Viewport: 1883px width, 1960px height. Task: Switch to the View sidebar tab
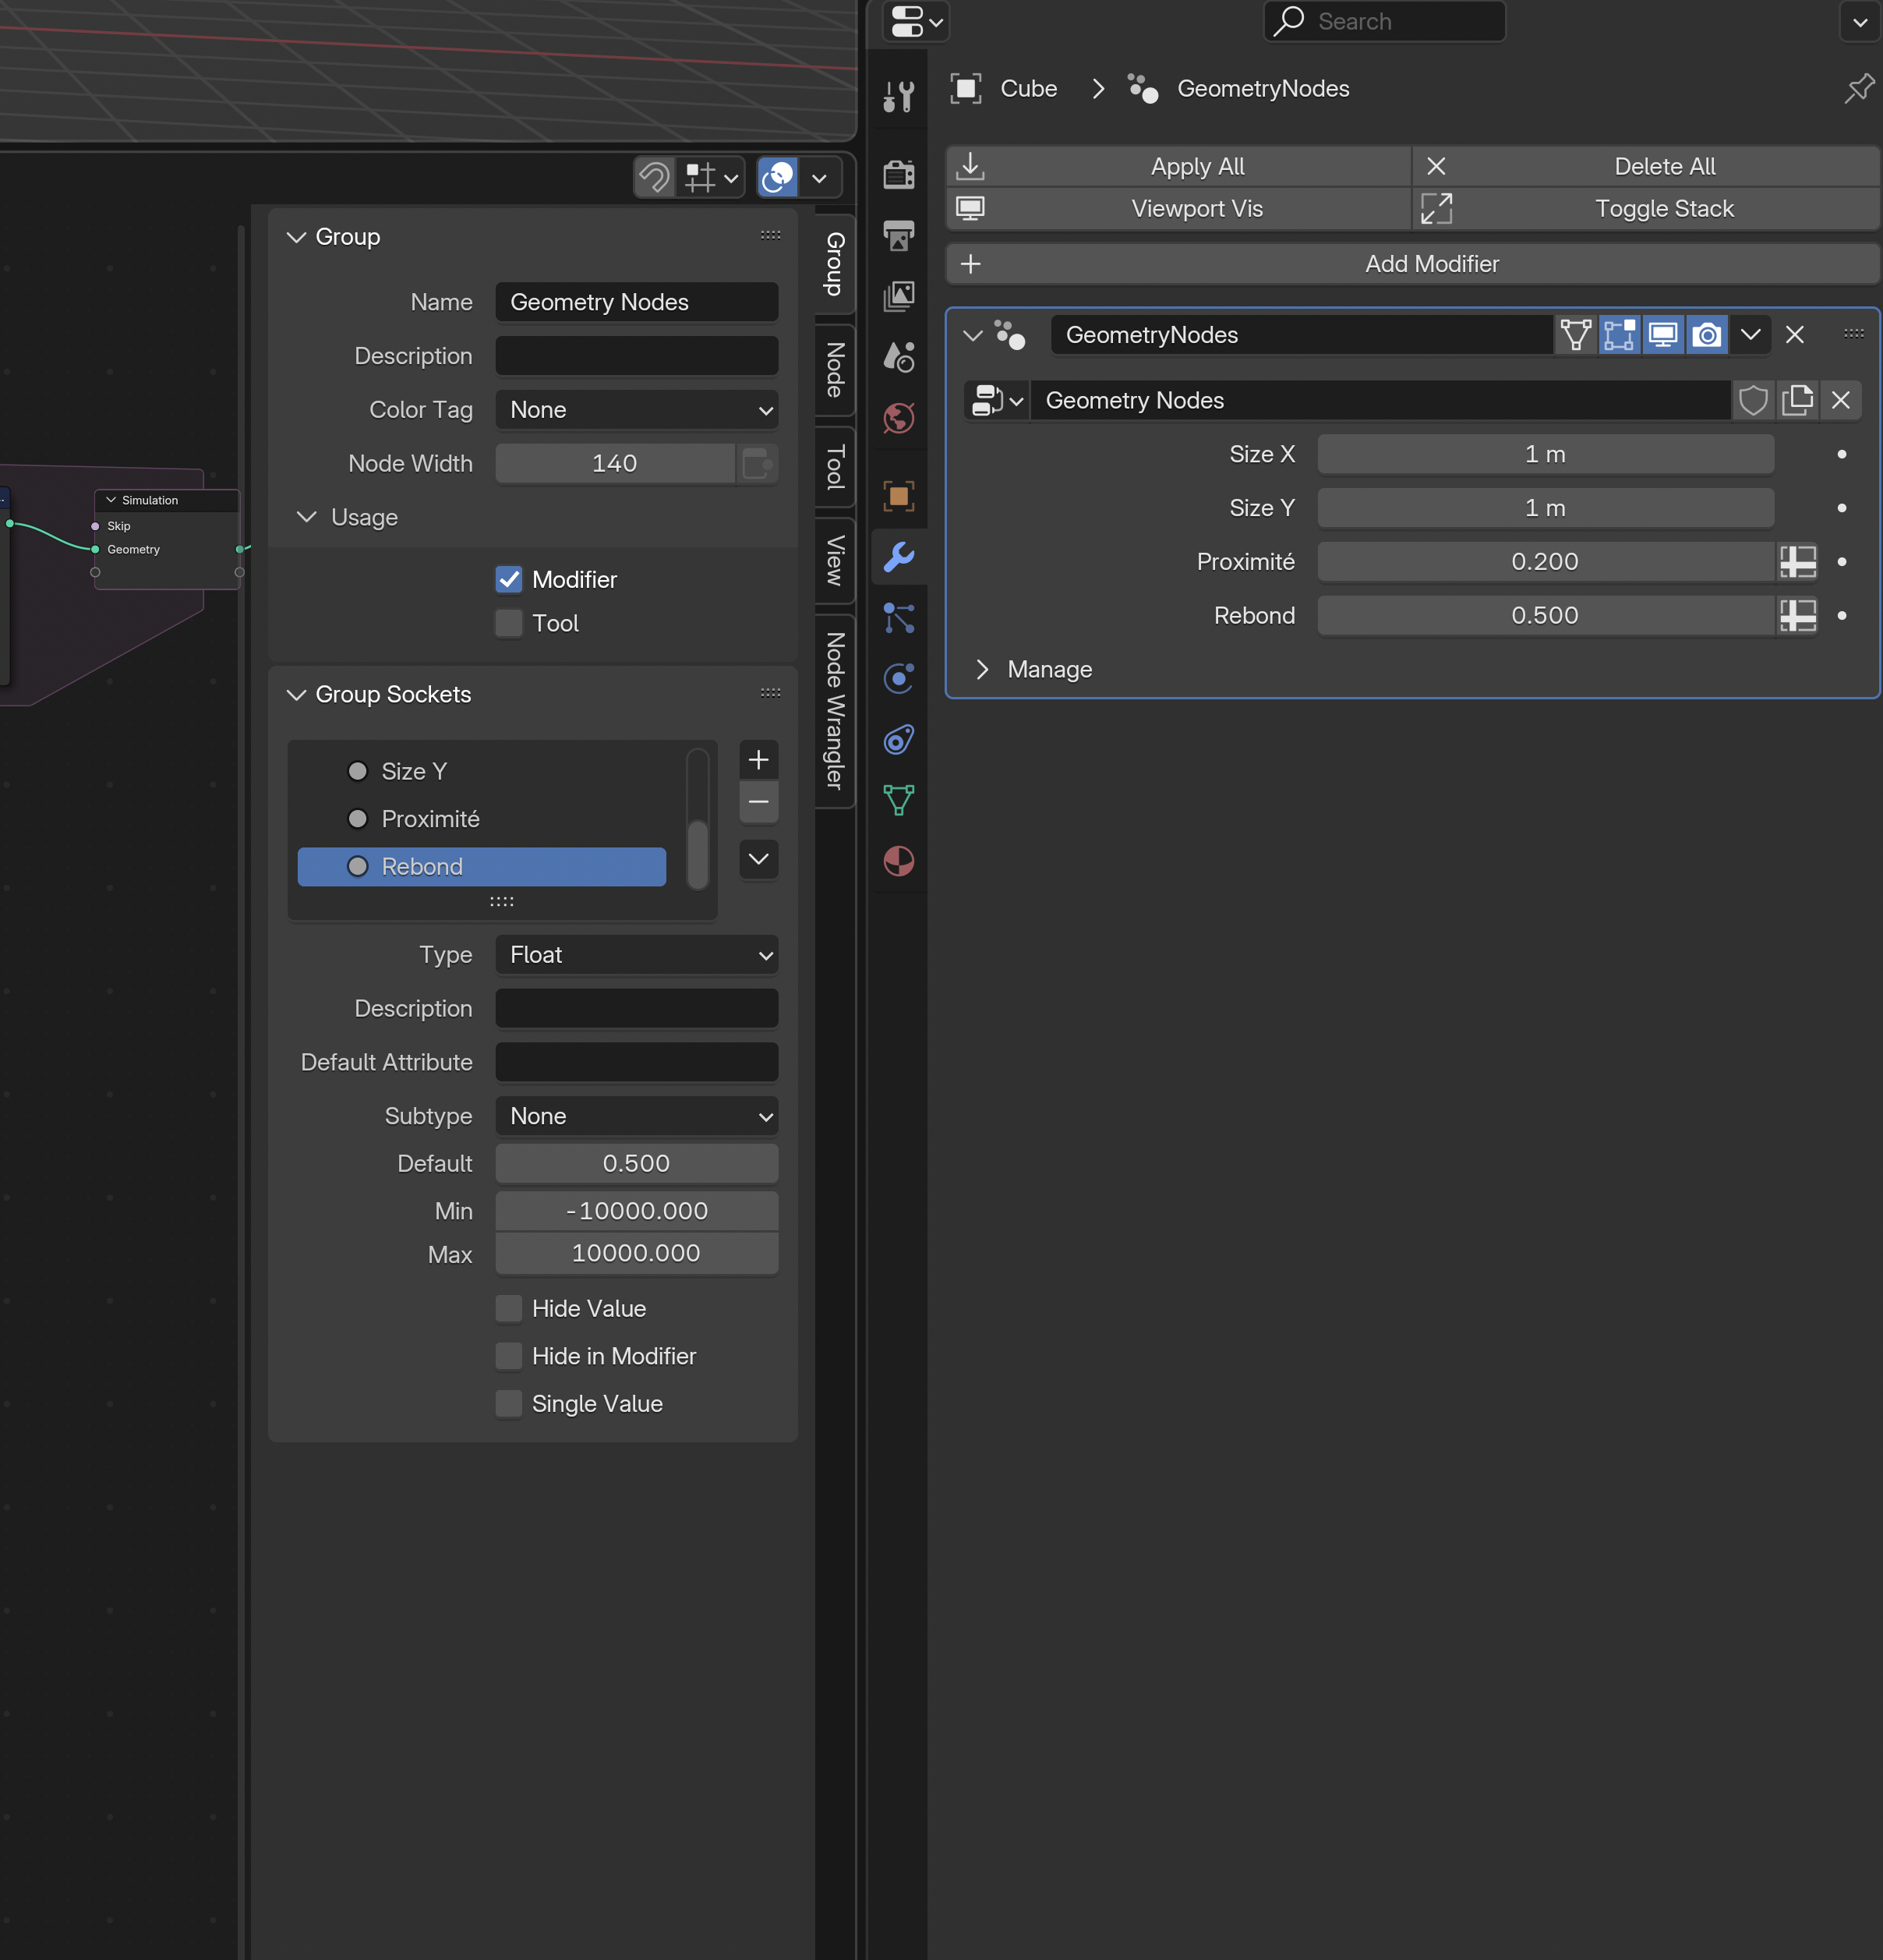click(835, 560)
